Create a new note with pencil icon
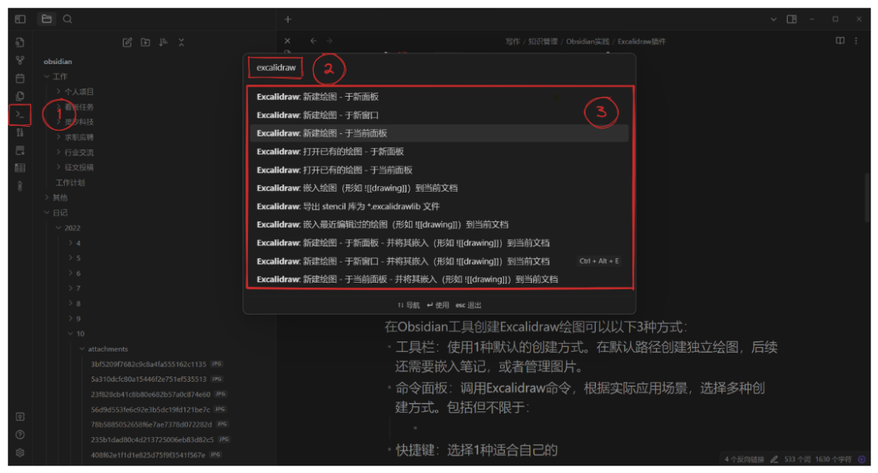 point(127,42)
